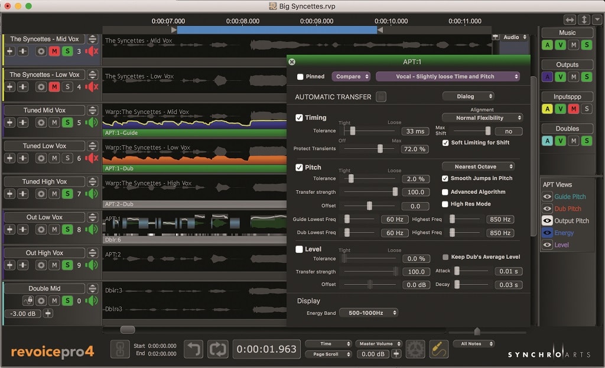
Task: Toggle Energy view eye icon
Action: pyautogui.click(x=547, y=233)
